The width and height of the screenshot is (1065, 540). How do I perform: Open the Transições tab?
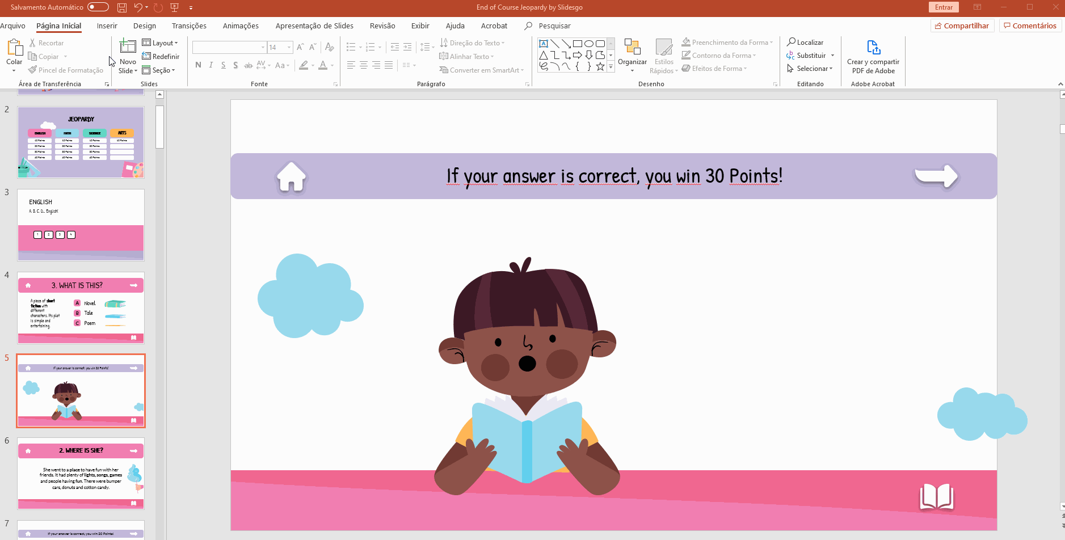[x=189, y=26]
